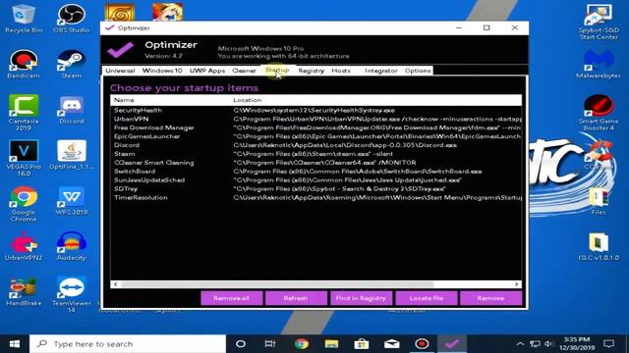The width and height of the screenshot is (629, 353).
Task: Open Task View in taskbar
Action: (270, 344)
